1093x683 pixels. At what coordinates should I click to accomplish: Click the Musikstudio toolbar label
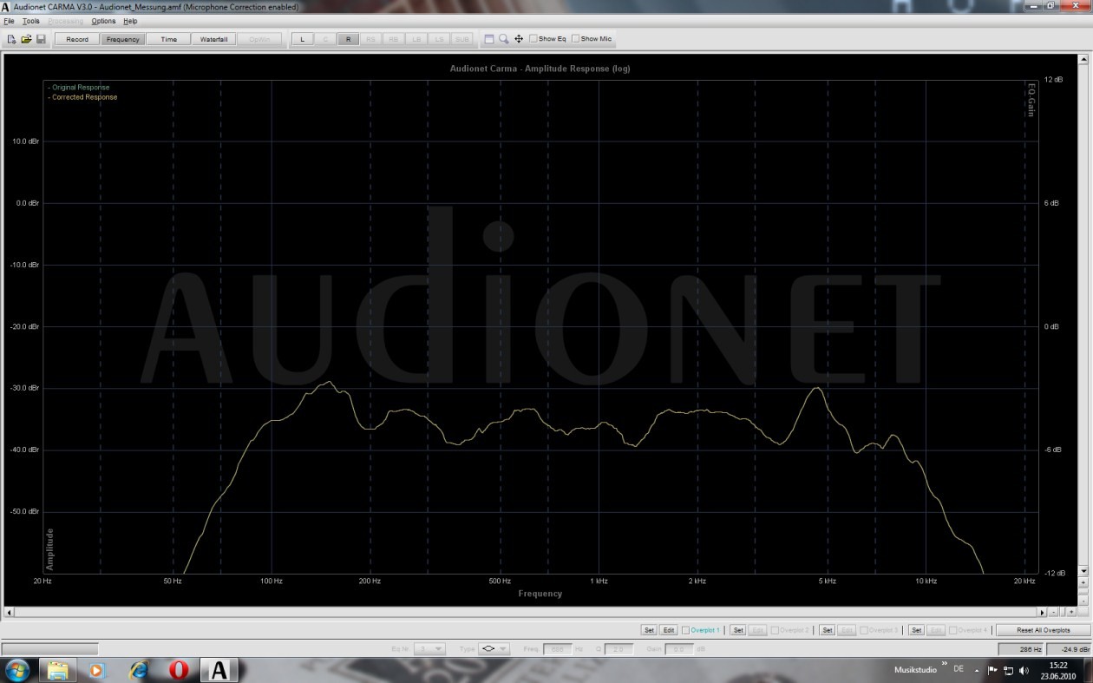tap(915, 670)
